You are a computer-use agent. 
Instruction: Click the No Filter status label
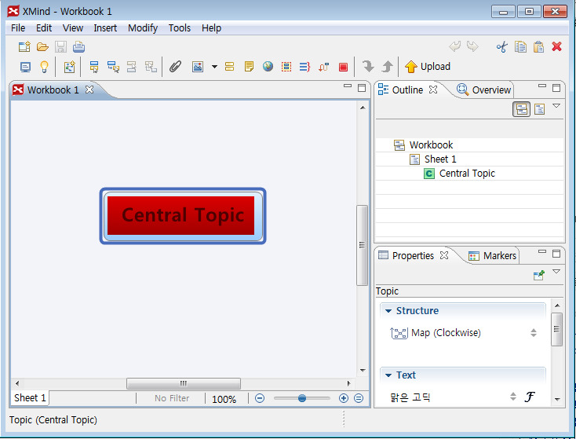171,398
